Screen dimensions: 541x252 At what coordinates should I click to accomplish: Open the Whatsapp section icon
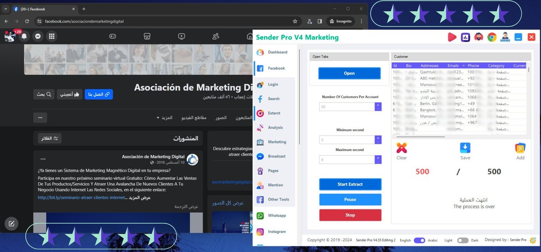[x=260, y=216]
